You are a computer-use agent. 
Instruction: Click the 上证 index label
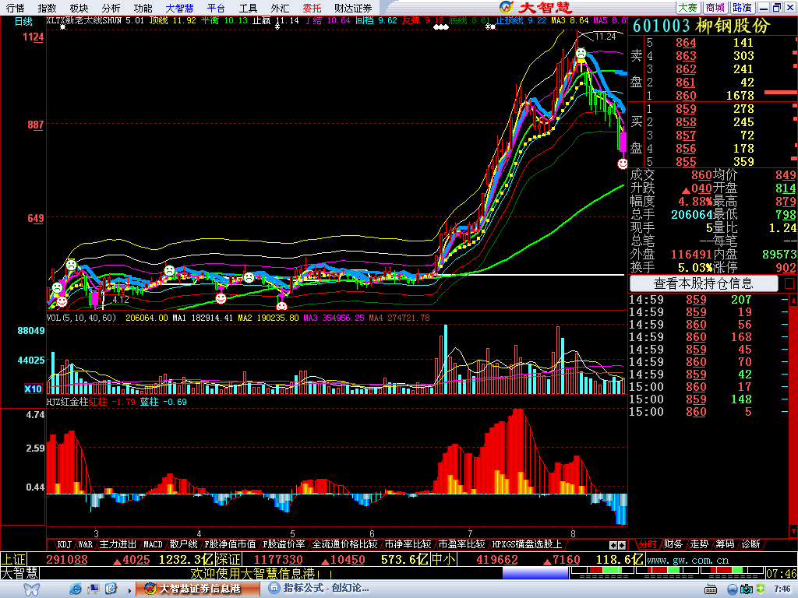(x=13, y=560)
